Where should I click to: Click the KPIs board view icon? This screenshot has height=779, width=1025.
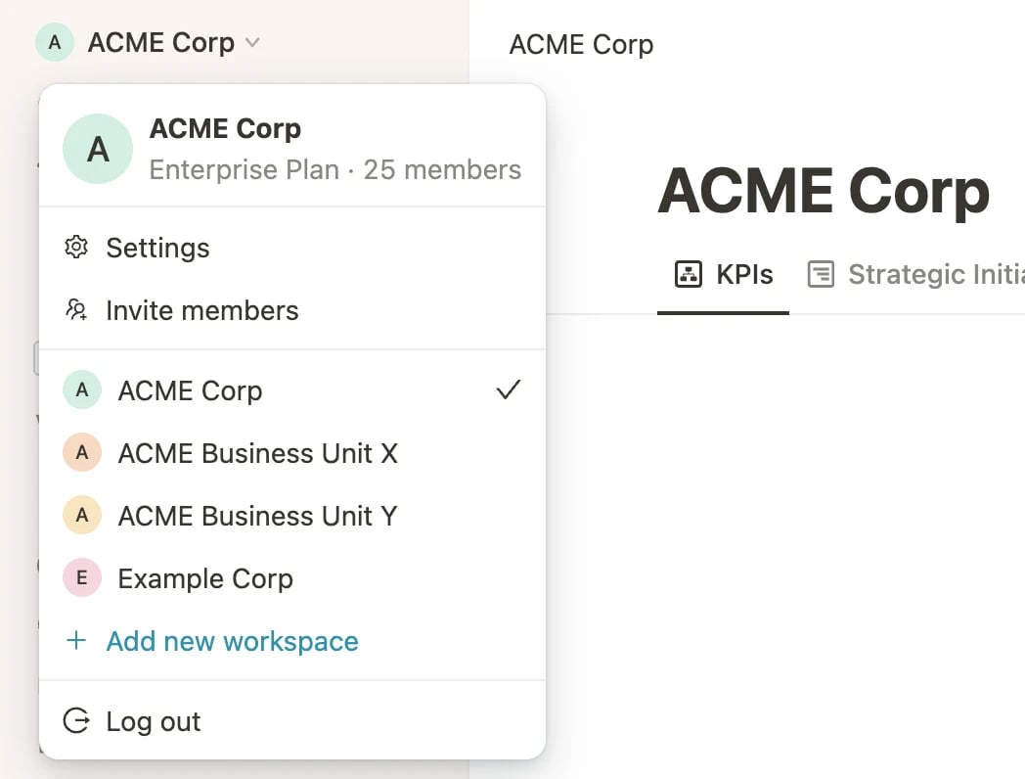(689, 274)
